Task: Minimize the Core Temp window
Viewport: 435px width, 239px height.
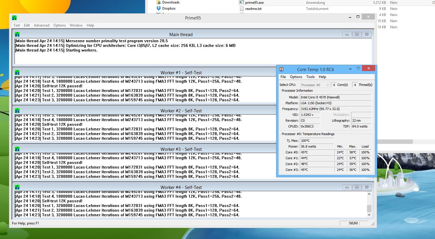Action: [x=350, y=69]
